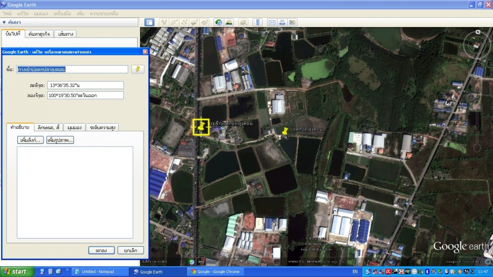
Task: Click the EN language indicator
Action: click(355, 272)
